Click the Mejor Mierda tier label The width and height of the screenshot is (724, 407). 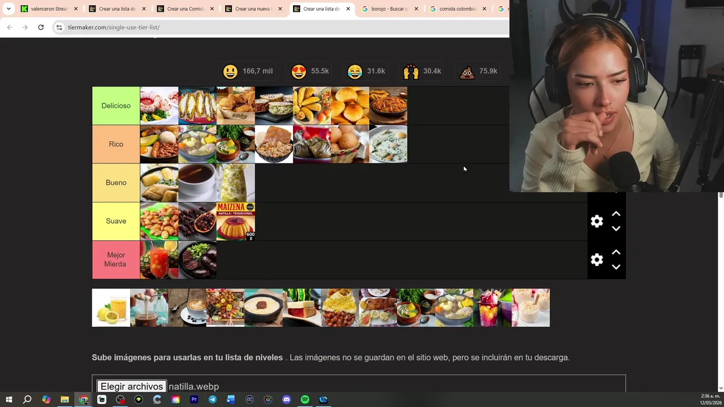116,259
